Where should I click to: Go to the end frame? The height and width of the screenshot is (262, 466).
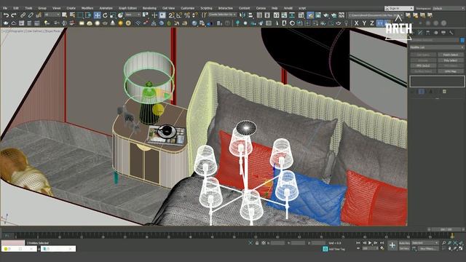pos(382,243)
